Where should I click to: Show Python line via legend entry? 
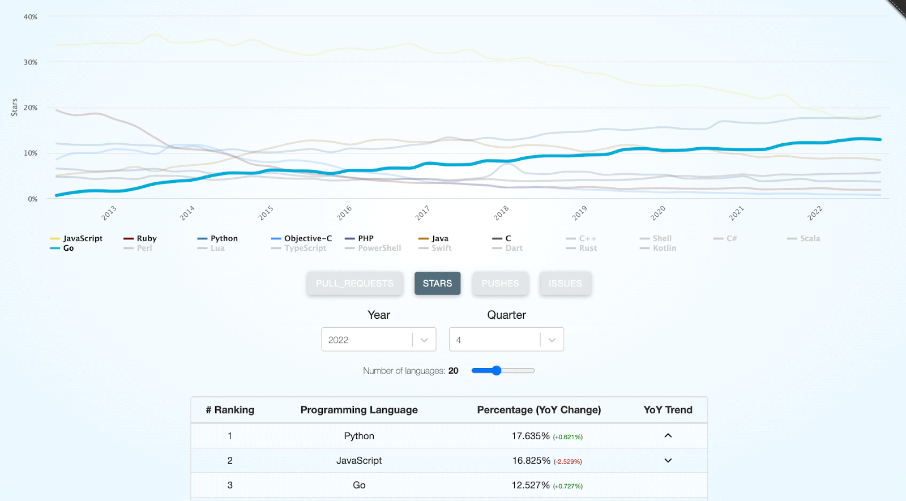(x=224, y=238)
